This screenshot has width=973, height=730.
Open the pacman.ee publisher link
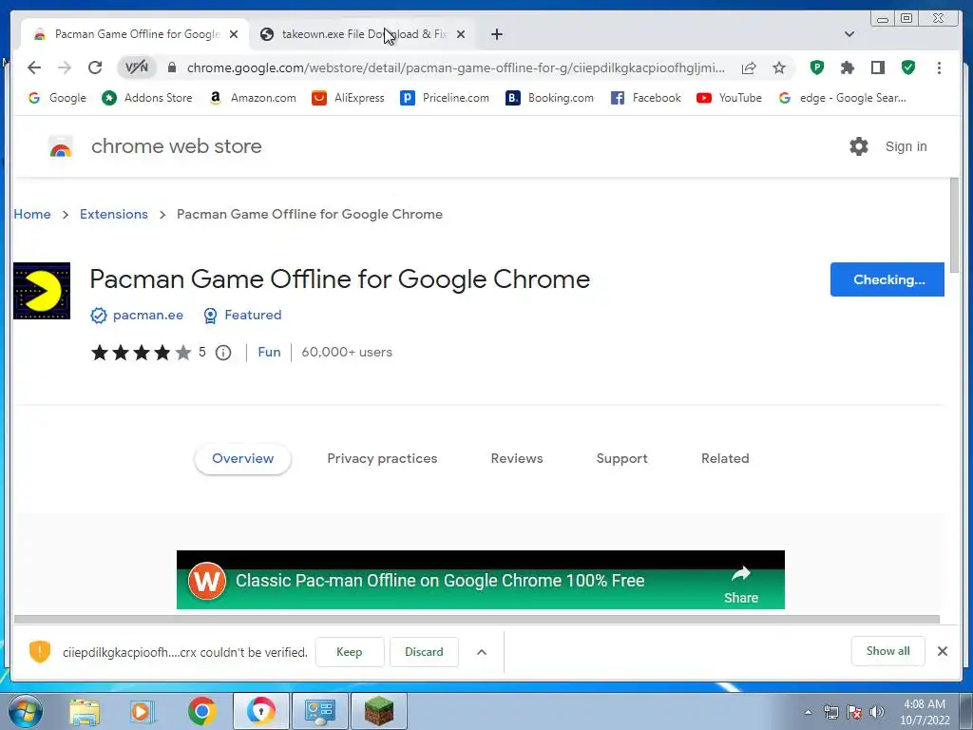147,316
